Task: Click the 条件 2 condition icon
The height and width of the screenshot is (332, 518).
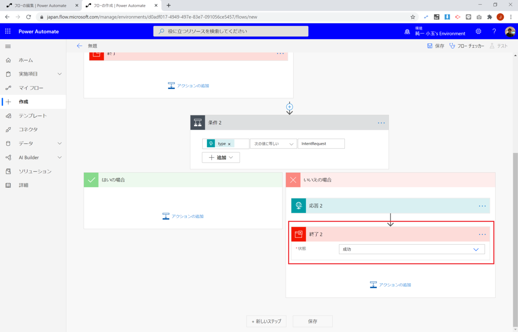Action: pos(198,123)
